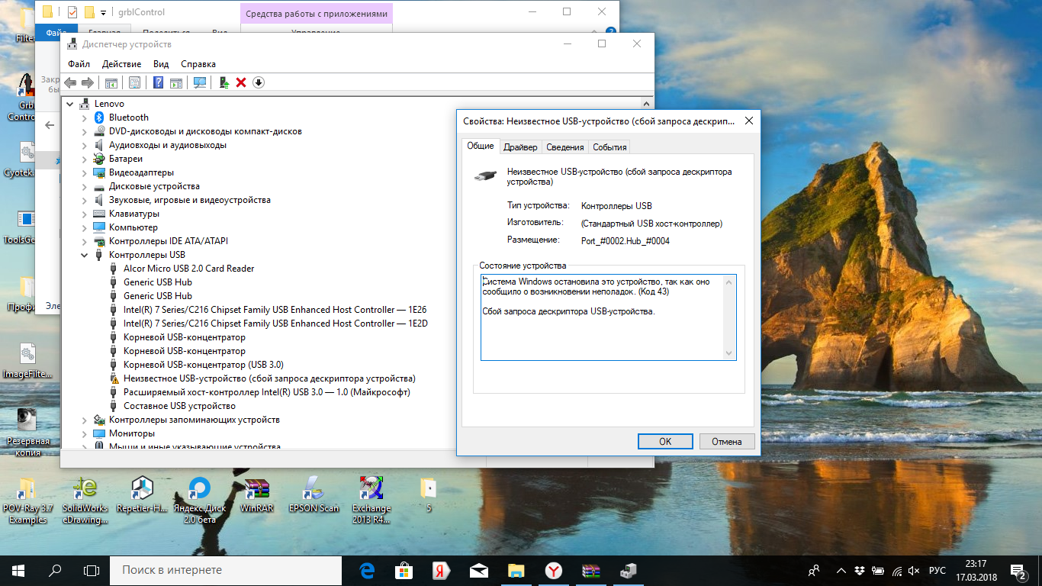This screenshot has height=586, width=1042.
Task: Click the Forward arrow in Device Manager toolbar
Action: coord(87,82)
